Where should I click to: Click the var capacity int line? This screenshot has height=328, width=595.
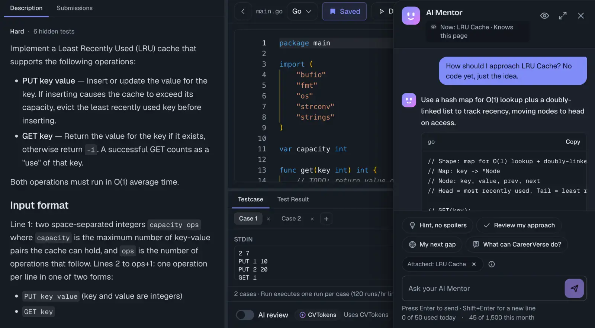(313, 149)
